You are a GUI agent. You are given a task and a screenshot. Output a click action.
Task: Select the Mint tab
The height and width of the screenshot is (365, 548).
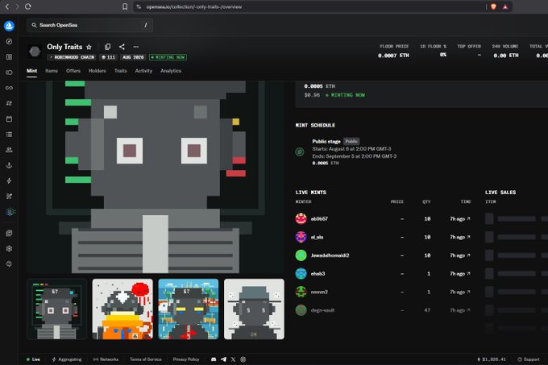click(31, 71)
